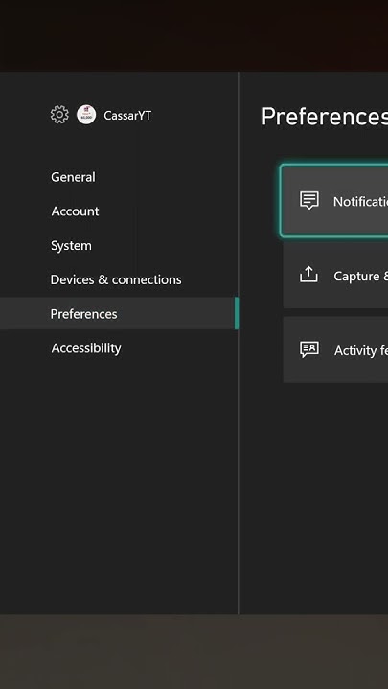Open the Activity feed tile label

pos(361,350)
